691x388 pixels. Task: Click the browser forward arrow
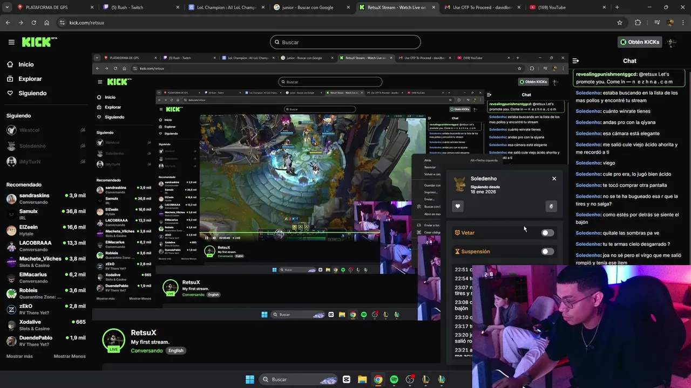point(21,23)
